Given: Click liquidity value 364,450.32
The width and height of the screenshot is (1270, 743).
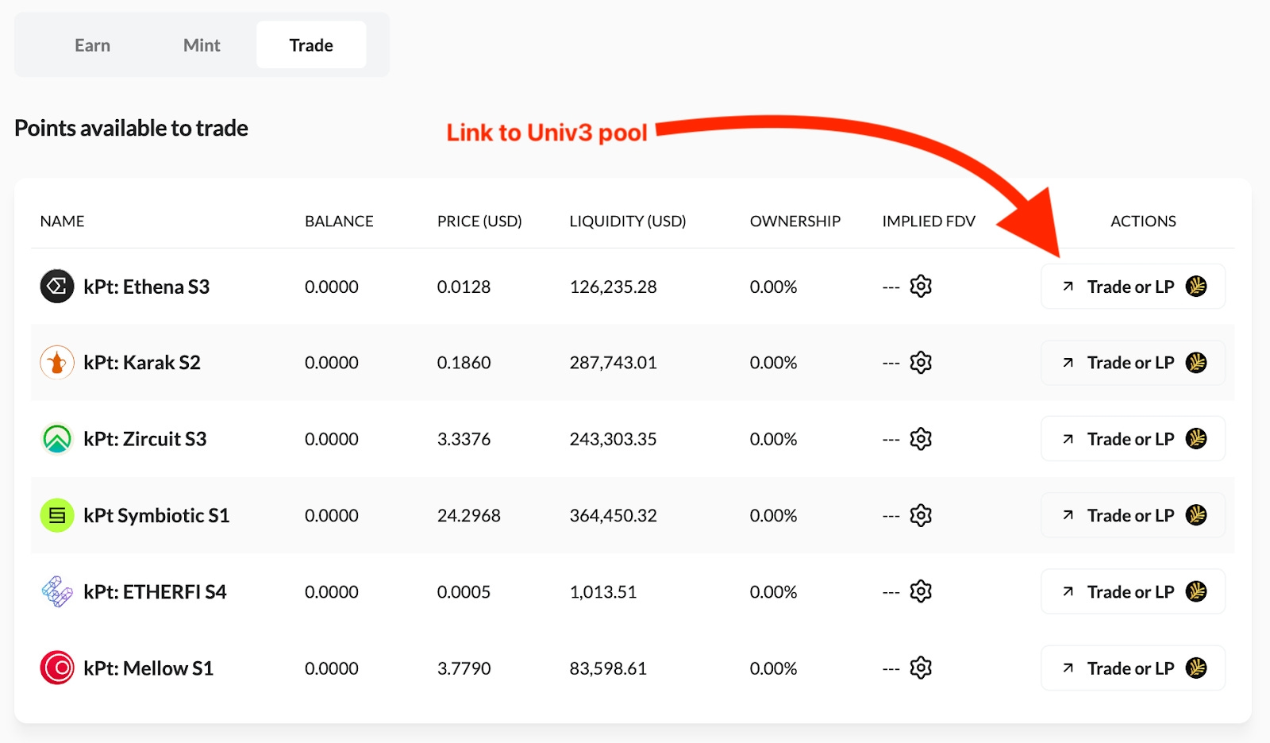Looking at the screenshot, I should pyautogui.click(x=613, y=515).
